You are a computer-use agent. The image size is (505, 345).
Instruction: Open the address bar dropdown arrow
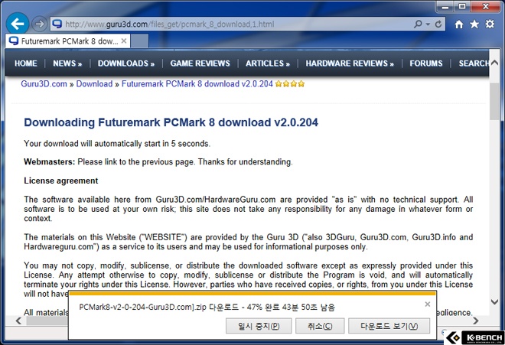[x=428, y=24]
